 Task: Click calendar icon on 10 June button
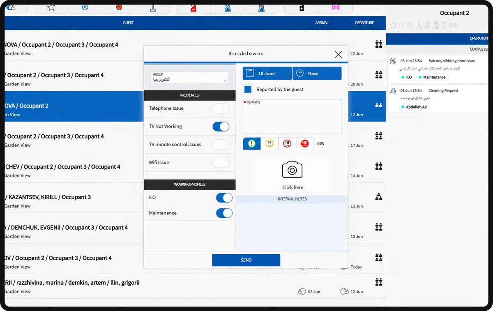tap(250, 73)
